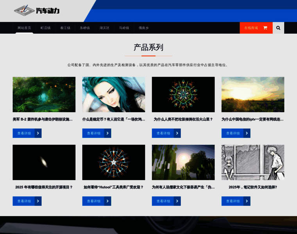Open the orange 在线商城 button

click(x=251, y=28)
